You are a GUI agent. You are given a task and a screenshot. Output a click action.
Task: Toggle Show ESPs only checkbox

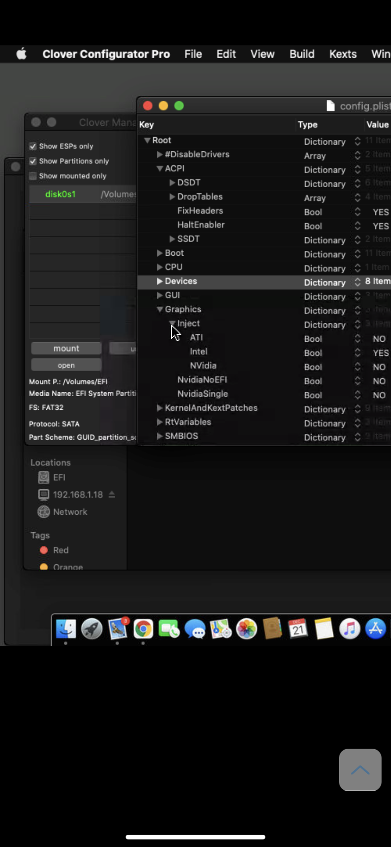(x=33, y=147)
